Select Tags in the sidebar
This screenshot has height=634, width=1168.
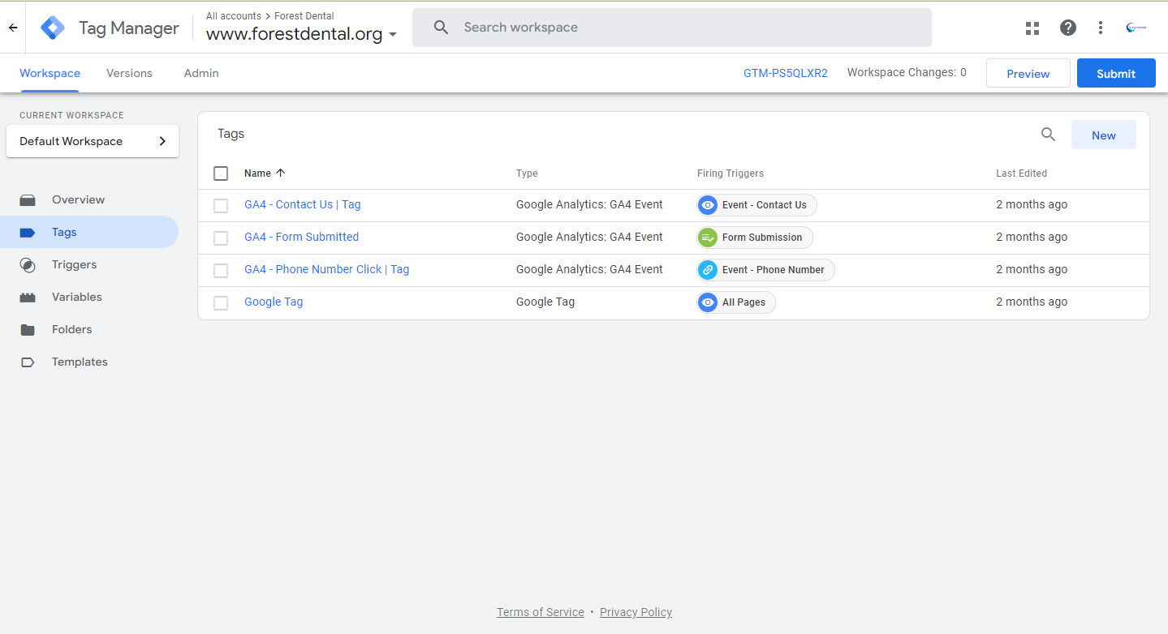89,232
